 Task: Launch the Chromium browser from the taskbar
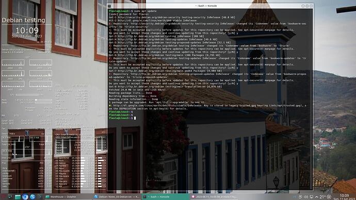click(25, 197)
